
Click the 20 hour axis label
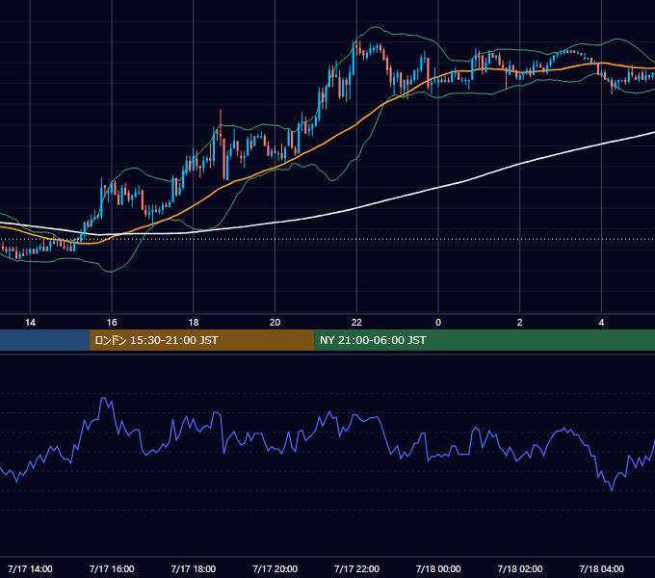click(275, 323)
